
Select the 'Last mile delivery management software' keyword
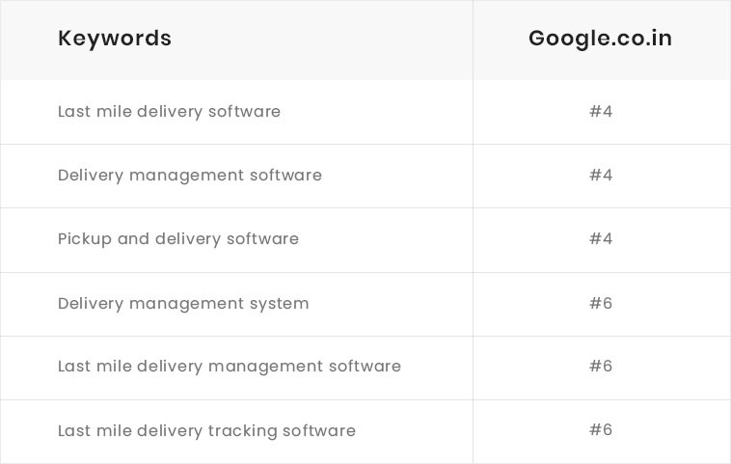230,367
